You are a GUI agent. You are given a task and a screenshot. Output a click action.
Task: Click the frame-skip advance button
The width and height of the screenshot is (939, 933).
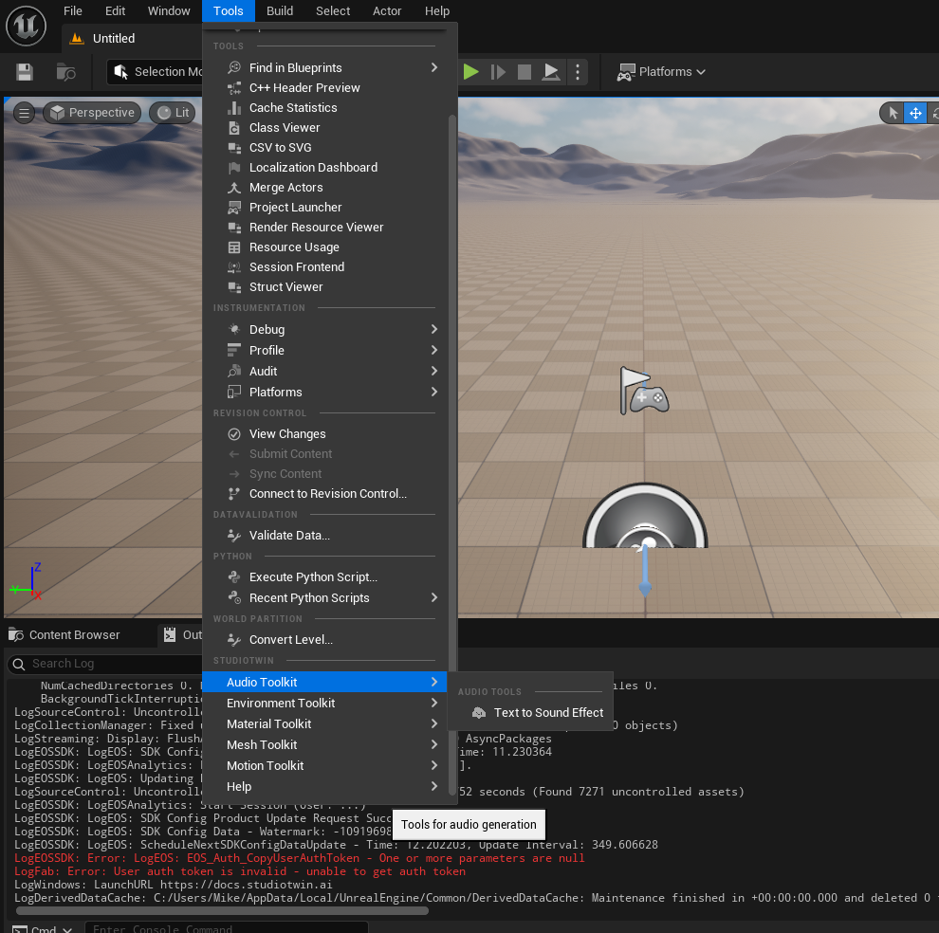(x=498, y=72)
